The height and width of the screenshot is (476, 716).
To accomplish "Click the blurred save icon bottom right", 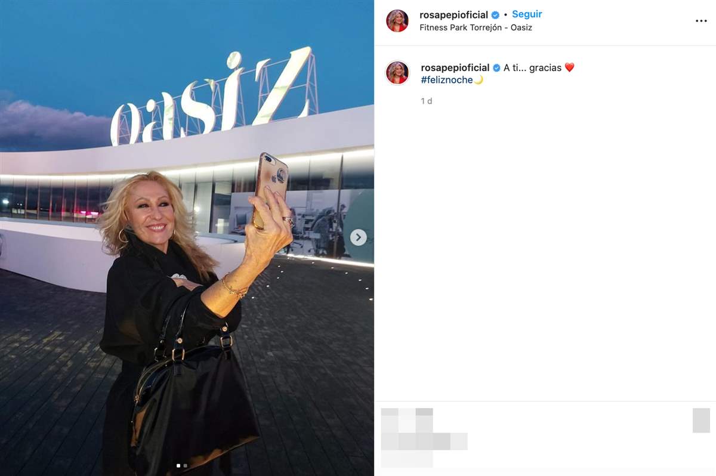I will (x=701, y=421).
